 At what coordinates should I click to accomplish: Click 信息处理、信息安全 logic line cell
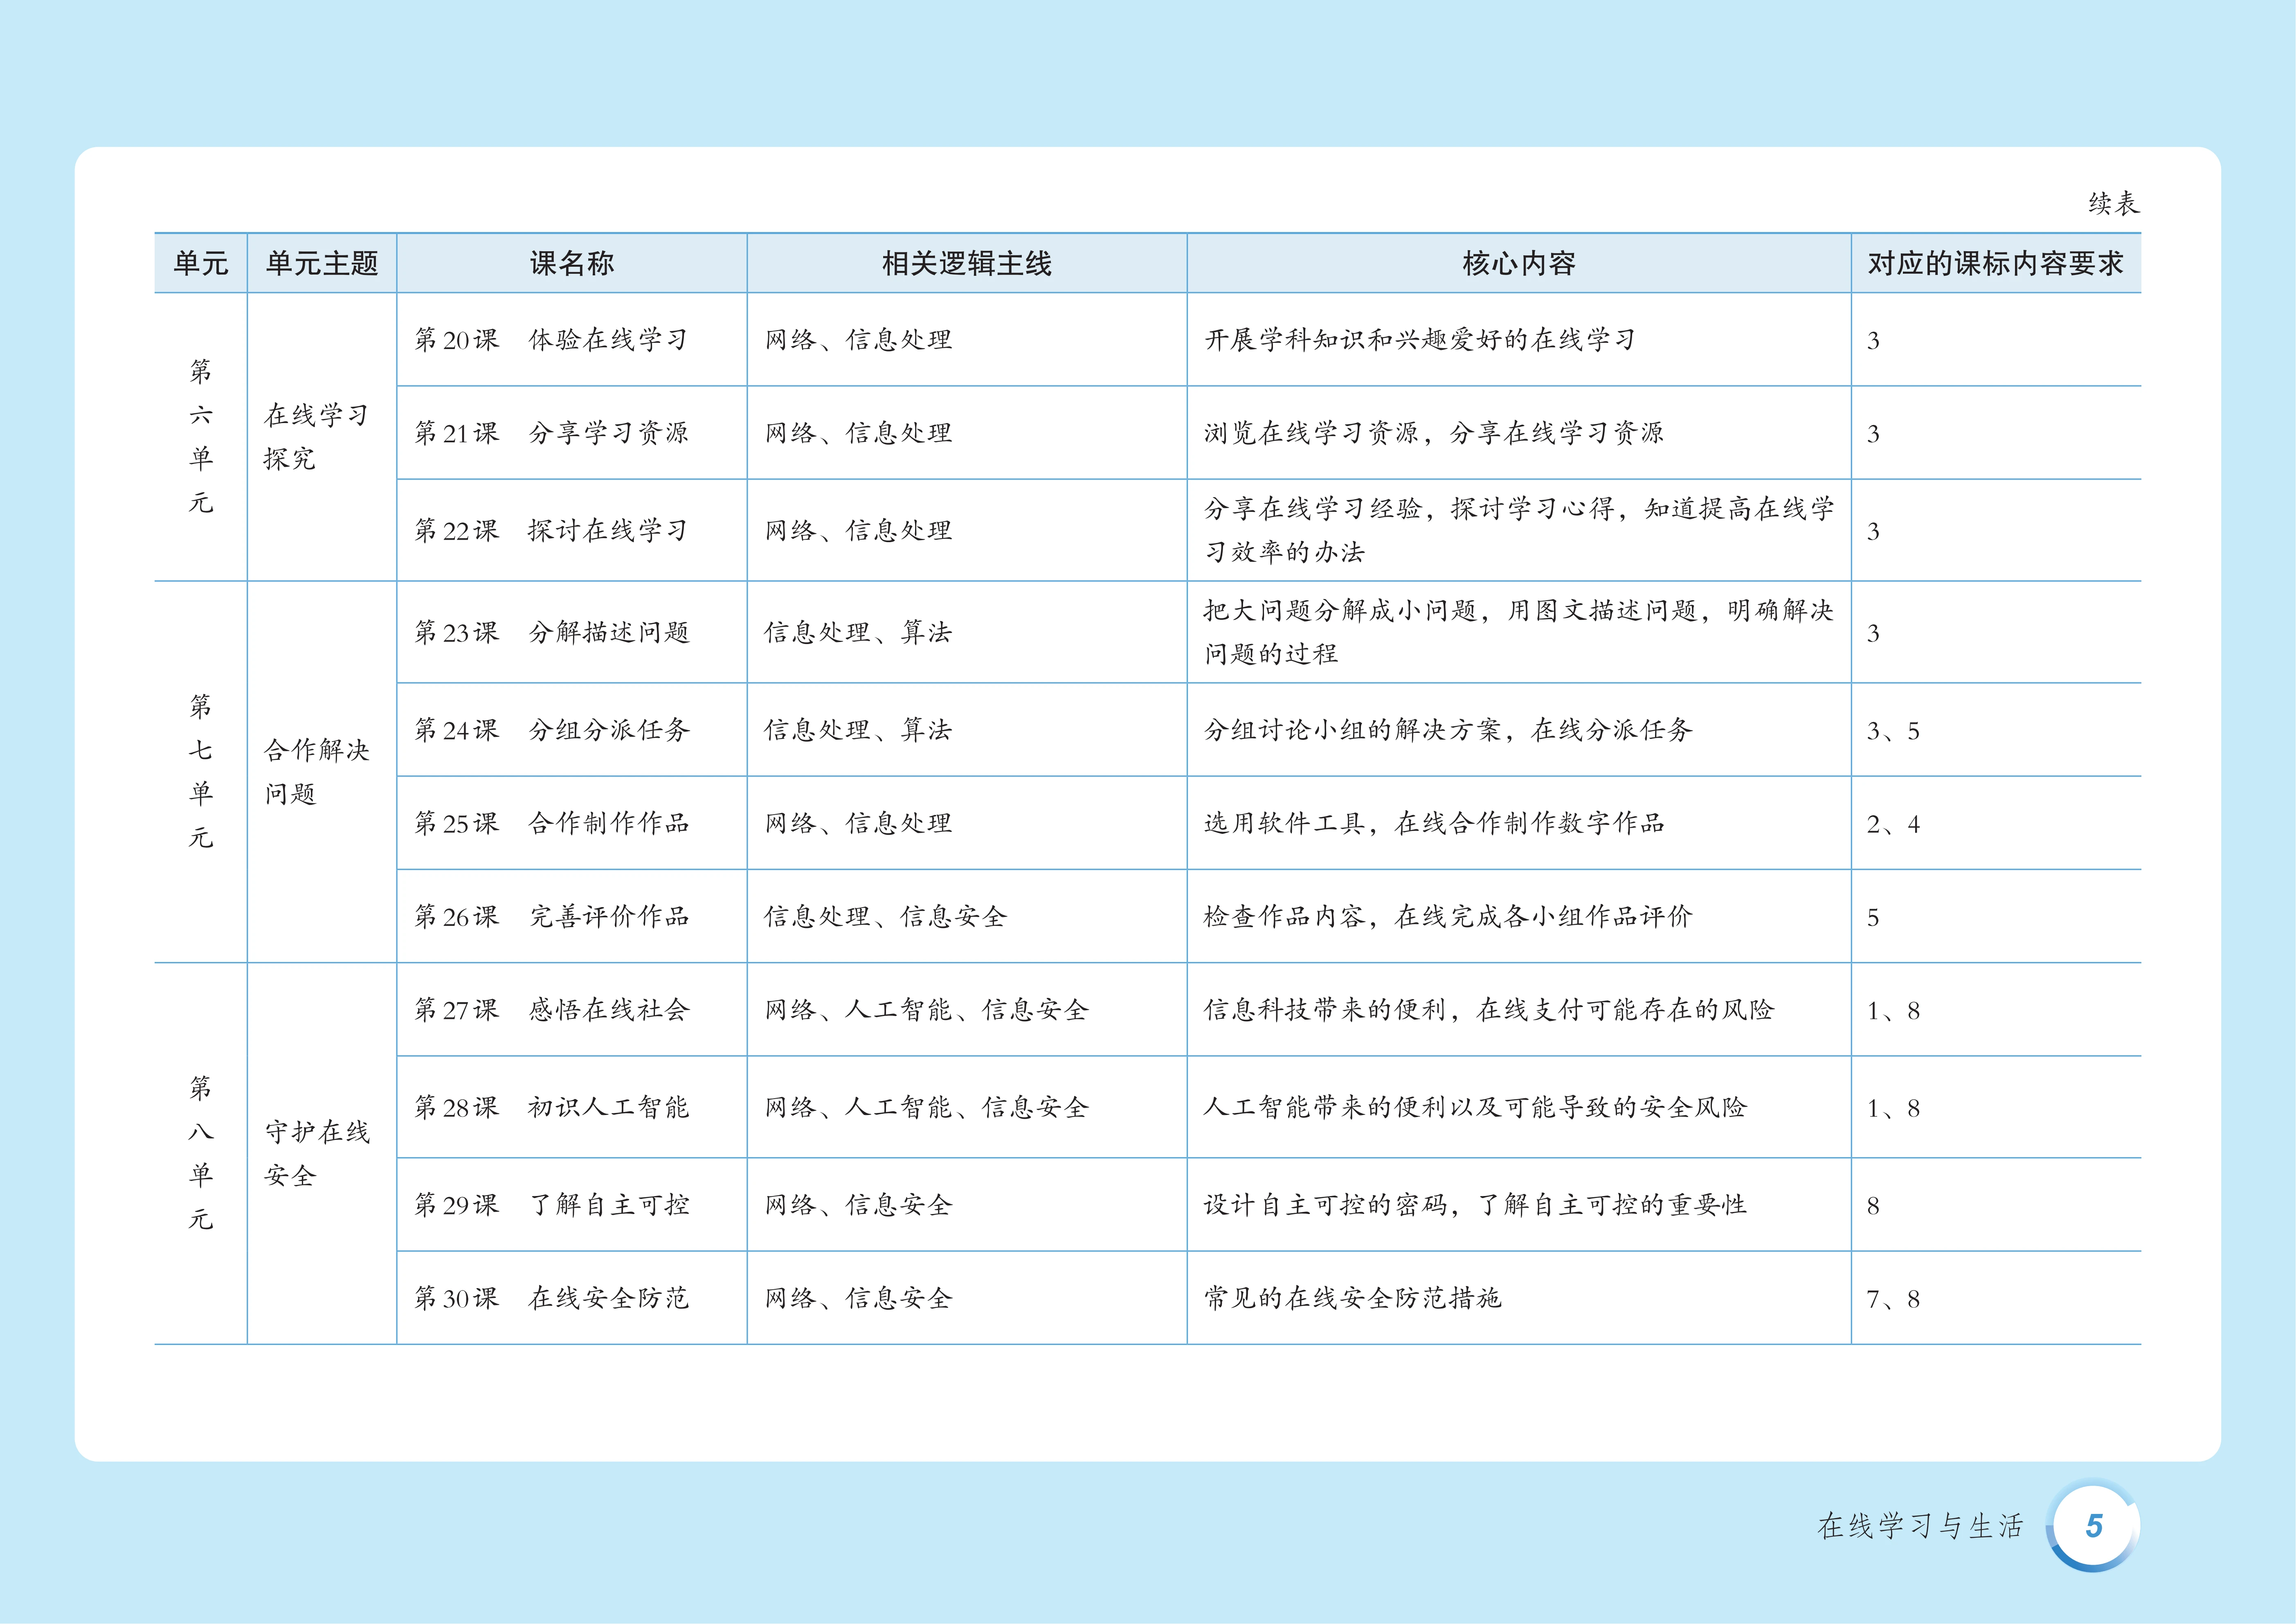(x=885, y=917)
